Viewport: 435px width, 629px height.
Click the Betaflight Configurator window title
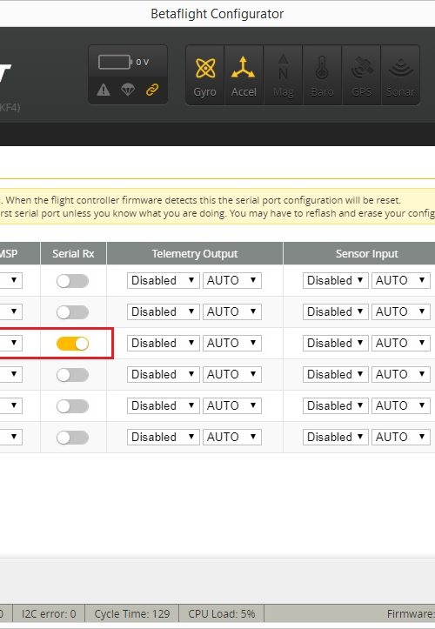(x=217, y=14)
